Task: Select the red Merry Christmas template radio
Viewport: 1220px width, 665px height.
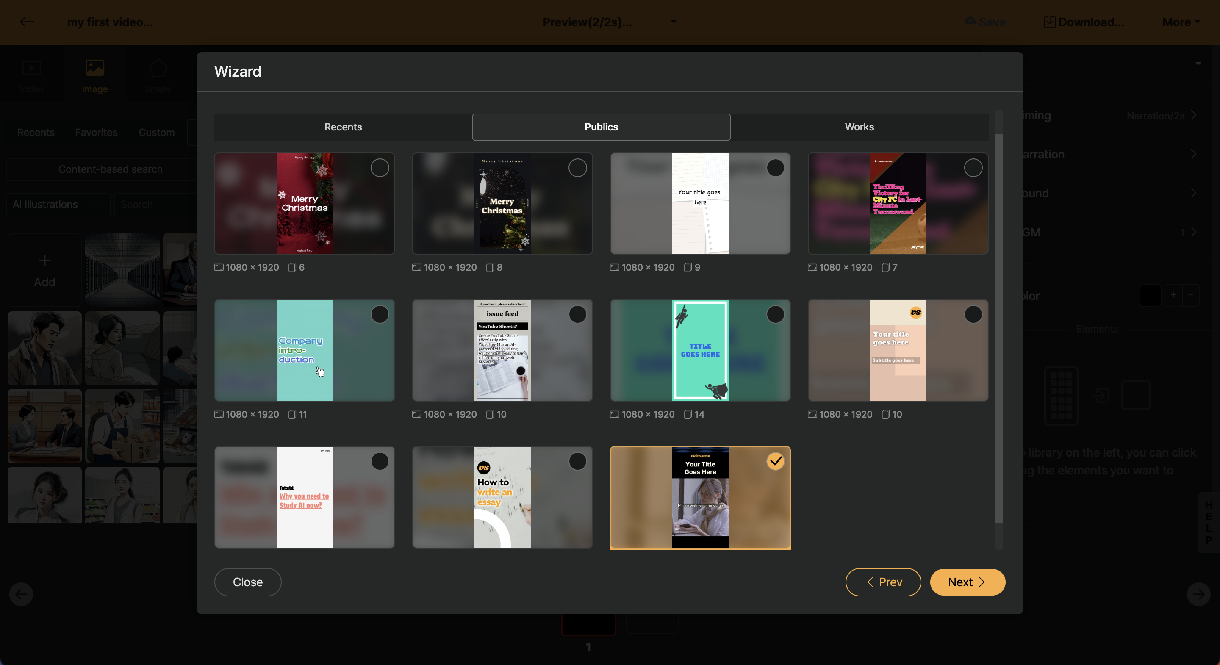Action: [x=380, y=168]
